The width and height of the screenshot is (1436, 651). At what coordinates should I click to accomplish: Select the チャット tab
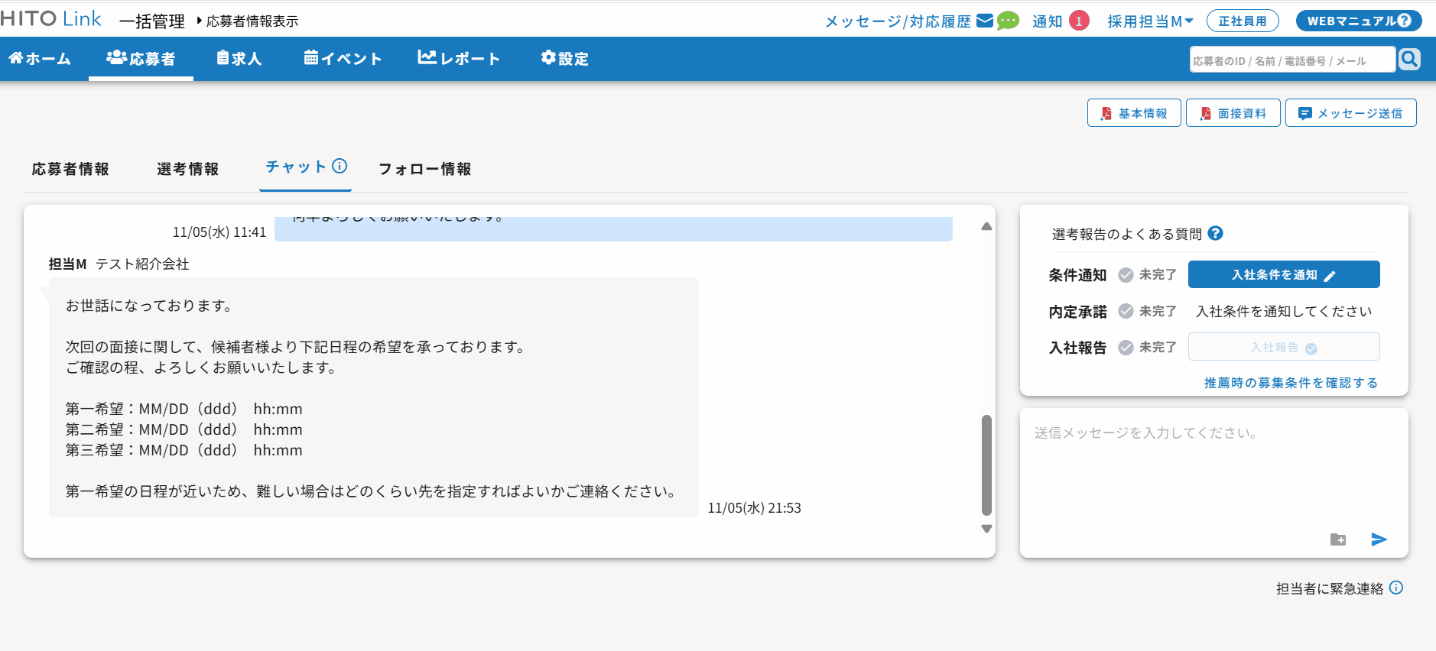click(297, 167)
